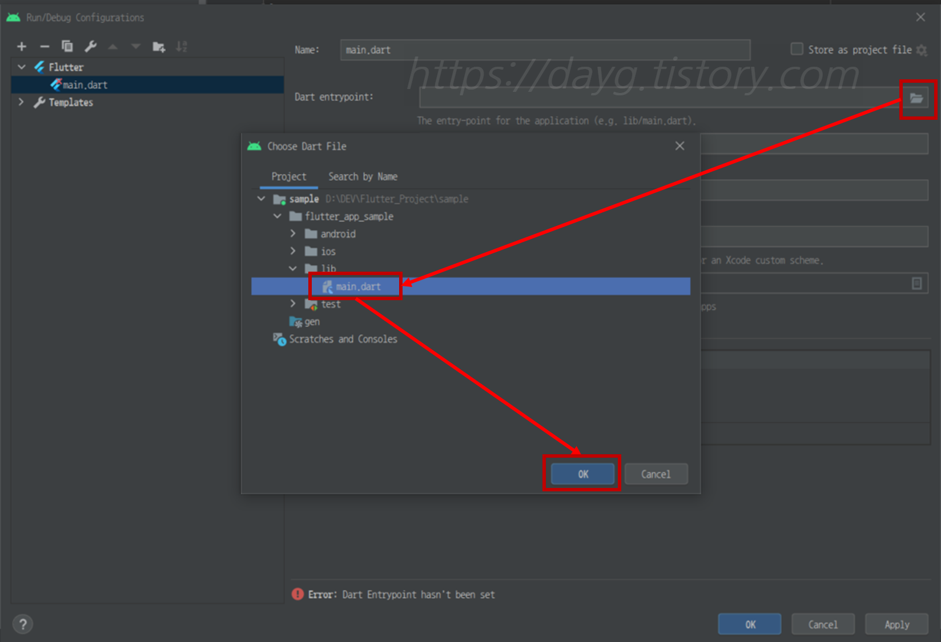Screen dimensions: 941x642
Task: Switch to the Search by Name tab
Action: tap(363, 177)
